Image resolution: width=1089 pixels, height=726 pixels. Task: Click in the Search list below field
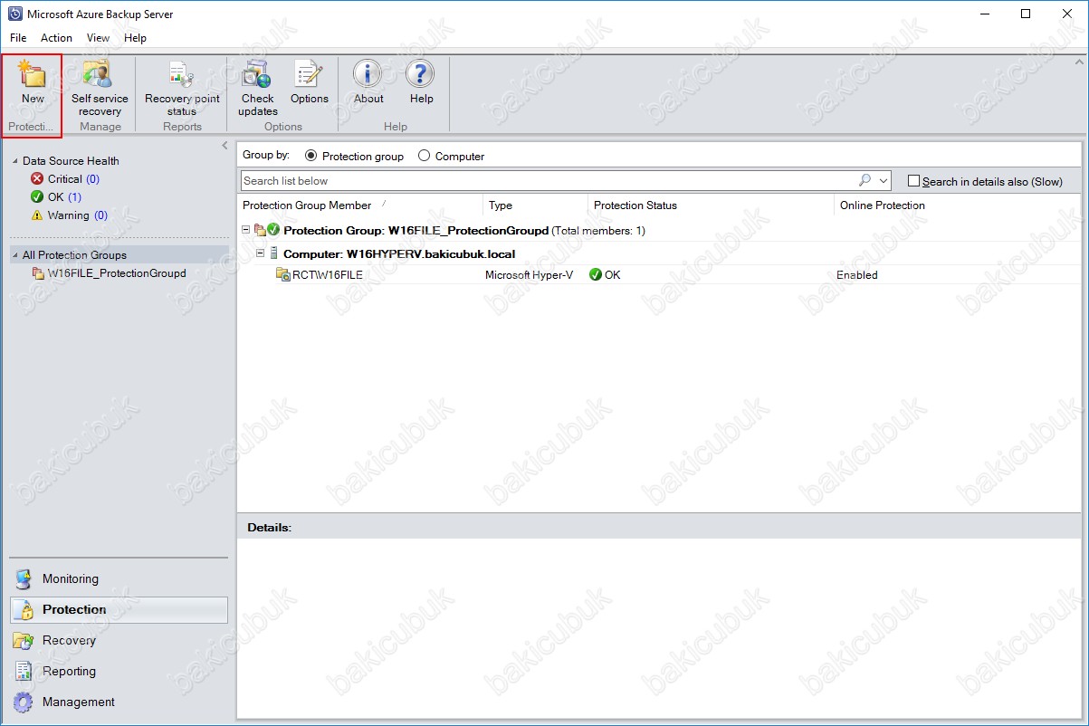(x=548, y=181)
